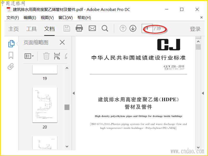
Task: Click the document scrollbar thumb
Action: tap(198, 47)
